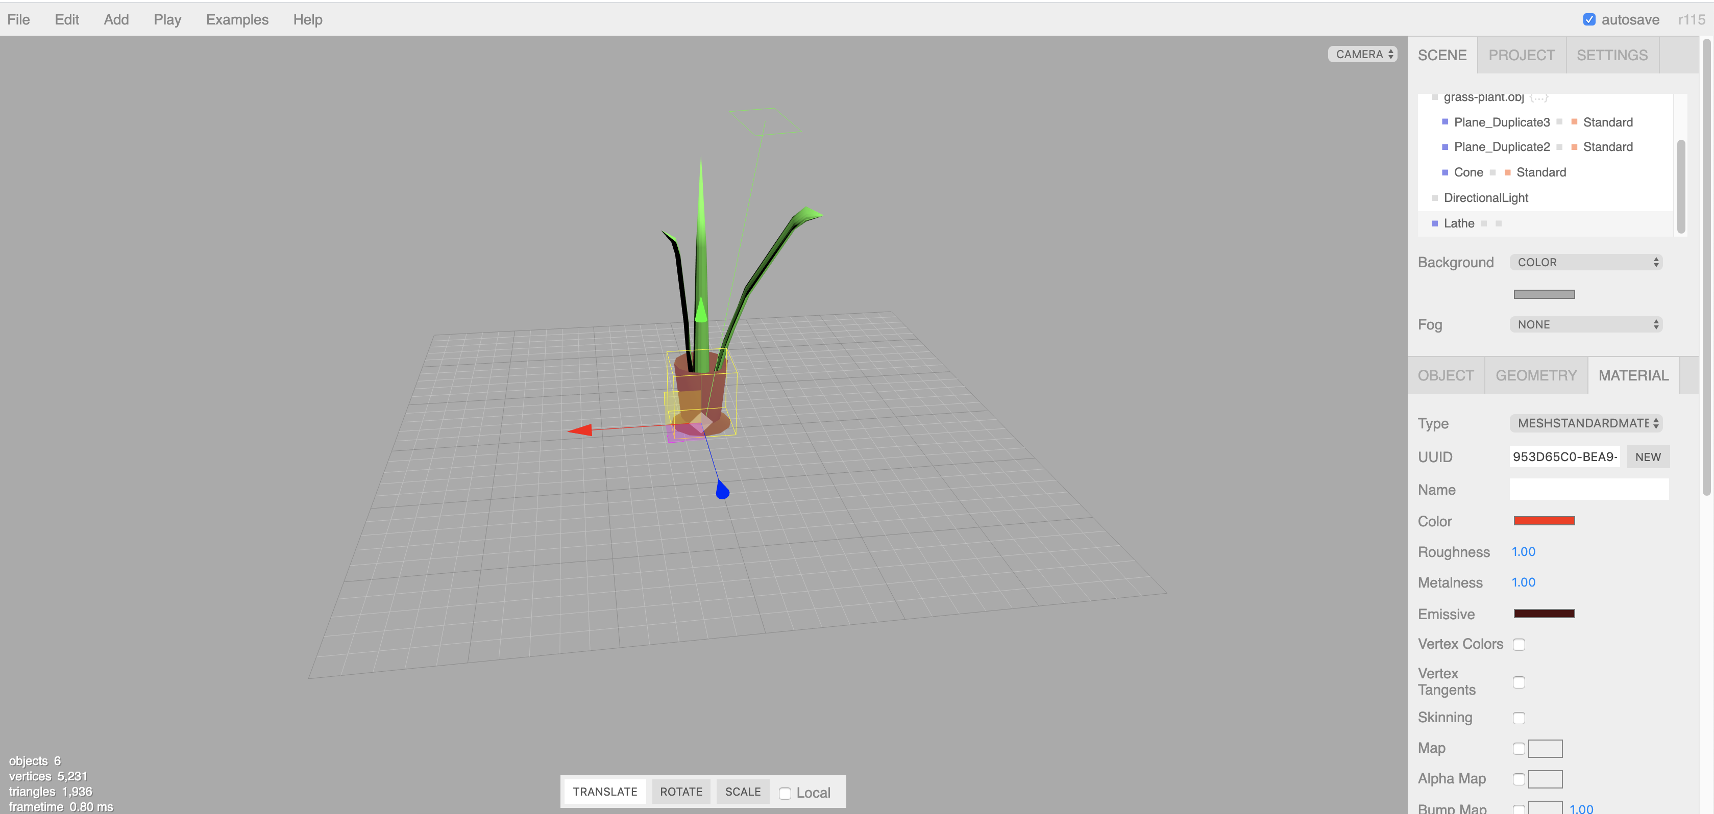
Task: Open the Edit menu
Action: [x=66, y=19]
